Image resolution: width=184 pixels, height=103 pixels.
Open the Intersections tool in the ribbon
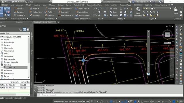pyautogui.click(x=65, y=9)
